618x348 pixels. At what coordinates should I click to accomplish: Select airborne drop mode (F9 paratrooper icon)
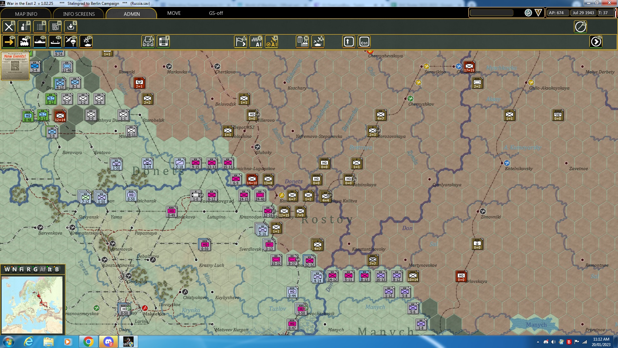[70, 41]
